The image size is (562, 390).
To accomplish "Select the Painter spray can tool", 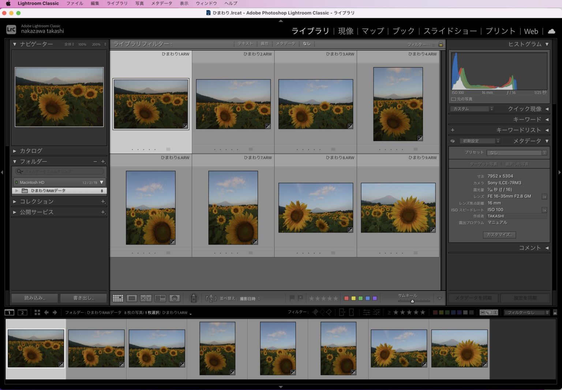I will point(194,298).
